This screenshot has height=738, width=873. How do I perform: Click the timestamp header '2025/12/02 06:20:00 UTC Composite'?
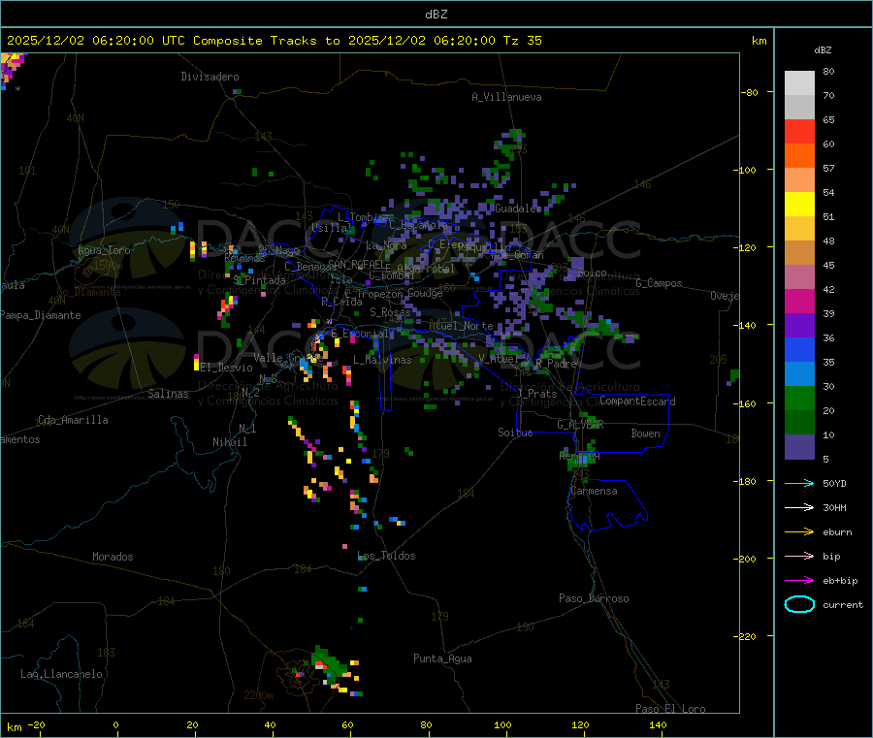coord(134,41)
